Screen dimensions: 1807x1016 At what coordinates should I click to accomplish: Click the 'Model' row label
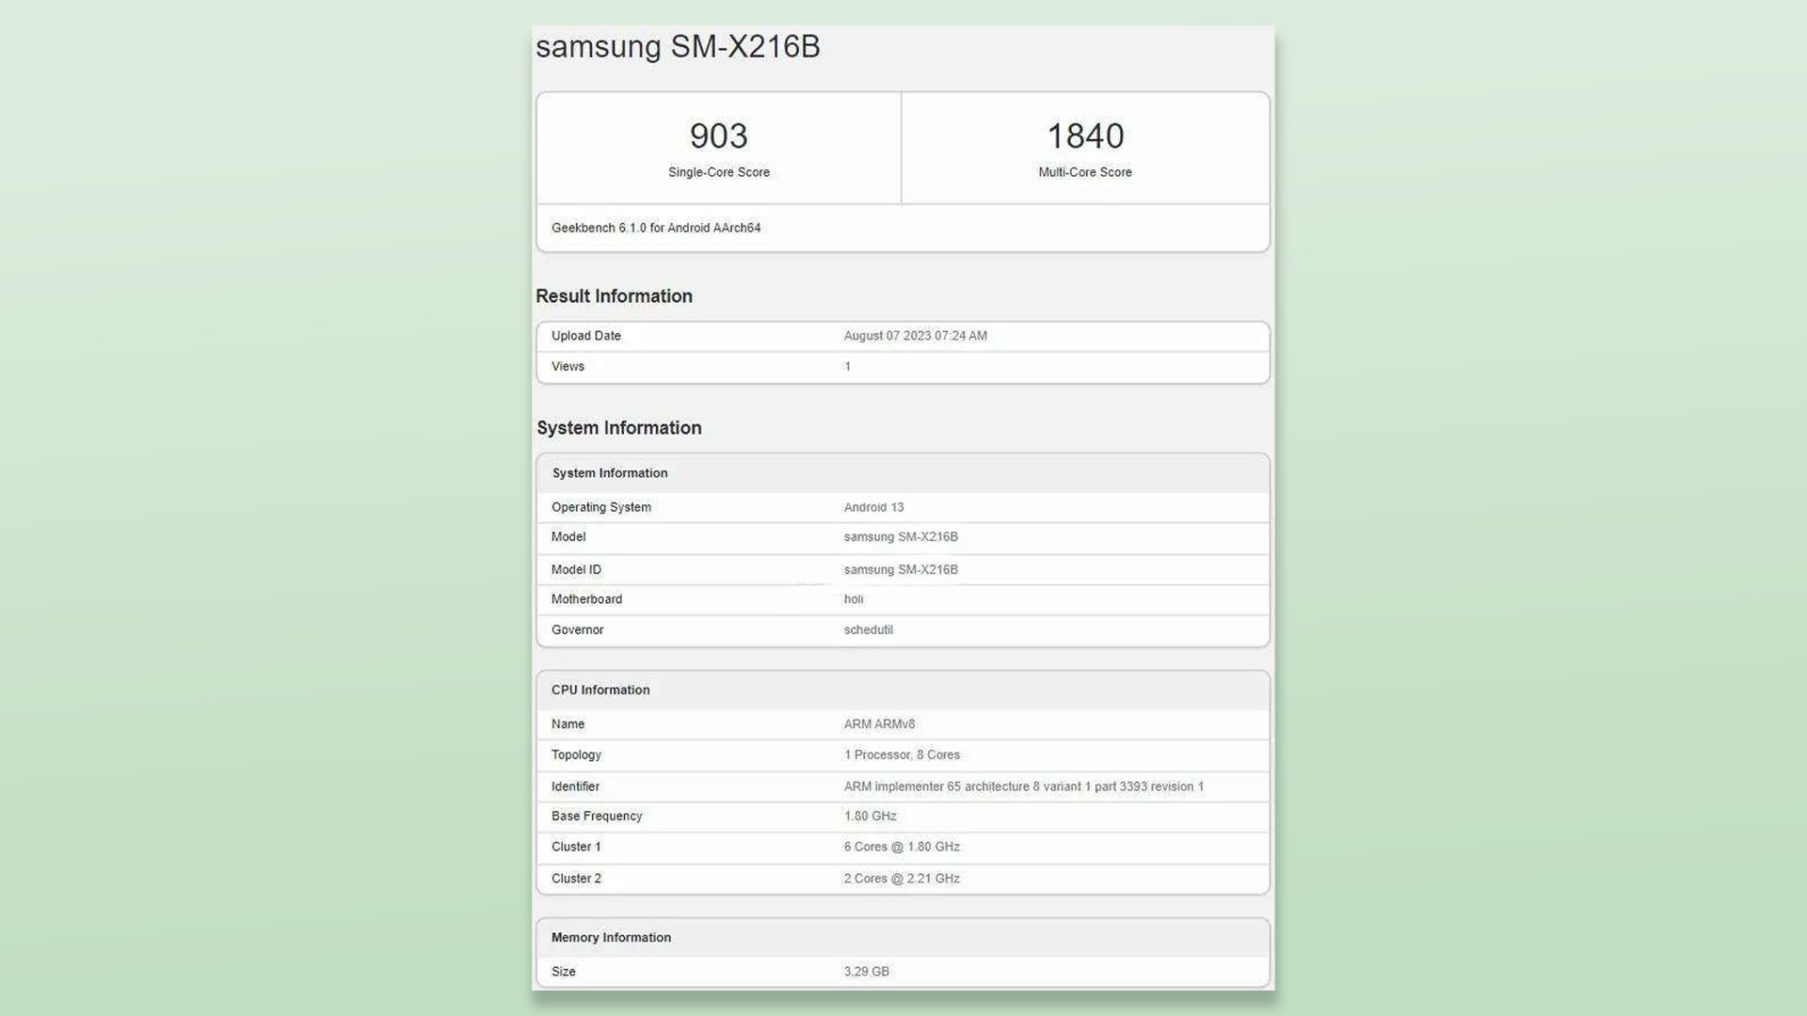point(568,537)
